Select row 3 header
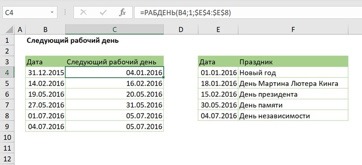The image size is (362, 165). [7, 62]
